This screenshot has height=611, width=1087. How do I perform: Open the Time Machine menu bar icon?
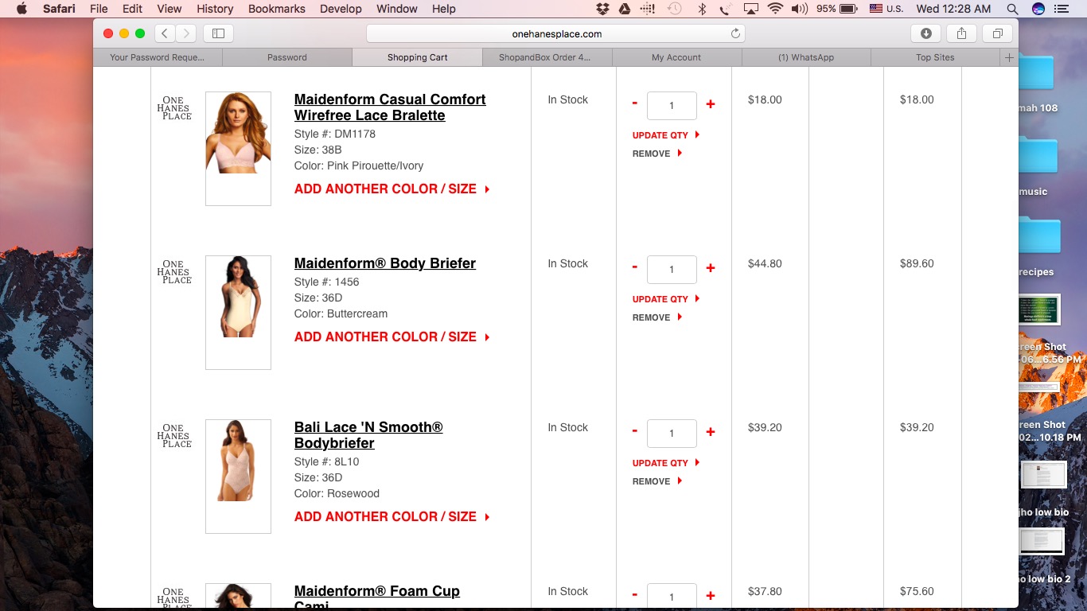click(x=675, y=9)
